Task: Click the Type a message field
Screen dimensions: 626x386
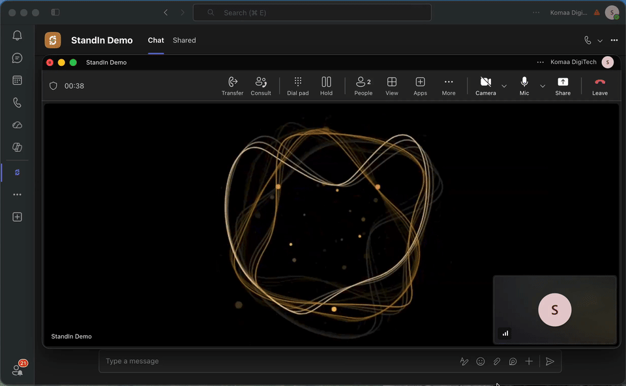Action: click(x=280, y=361)
